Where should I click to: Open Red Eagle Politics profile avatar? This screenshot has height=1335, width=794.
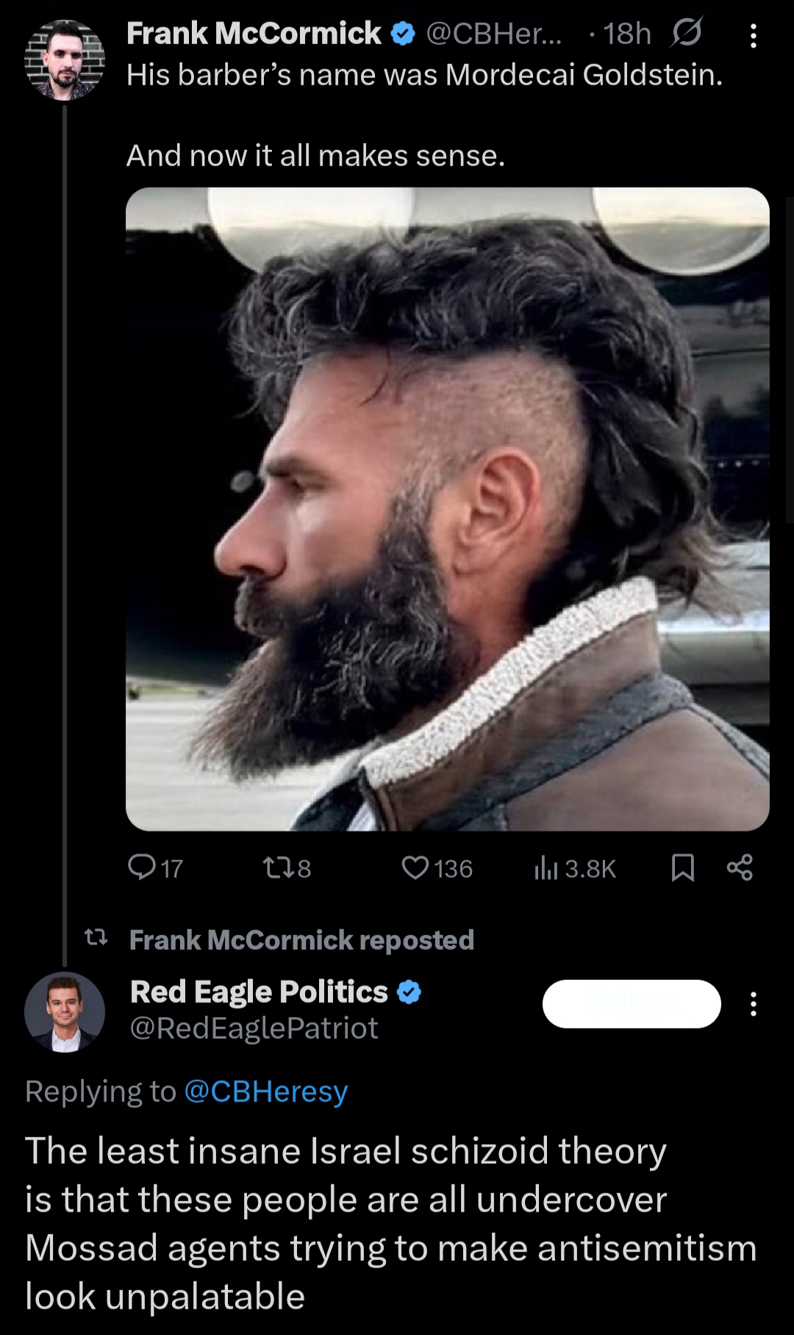coord(65,1012)
